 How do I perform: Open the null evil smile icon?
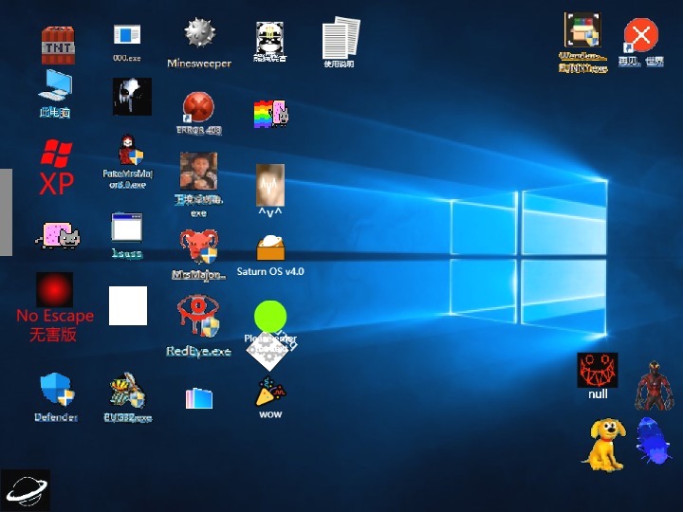tap(598, 375)
